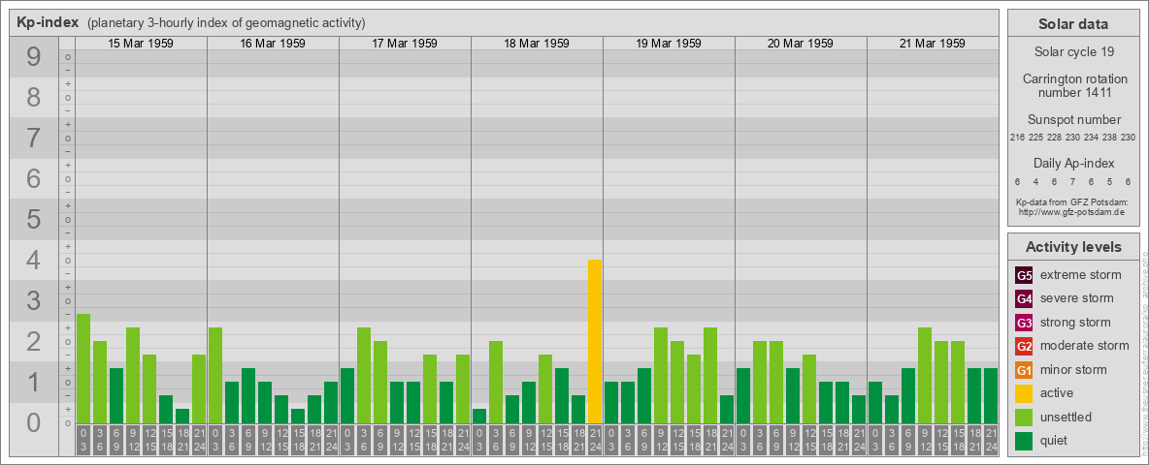Click the 9-12 hour bar on 21 Mar 1959
This screenshot has height=465, width=1149.
[925, 375]
